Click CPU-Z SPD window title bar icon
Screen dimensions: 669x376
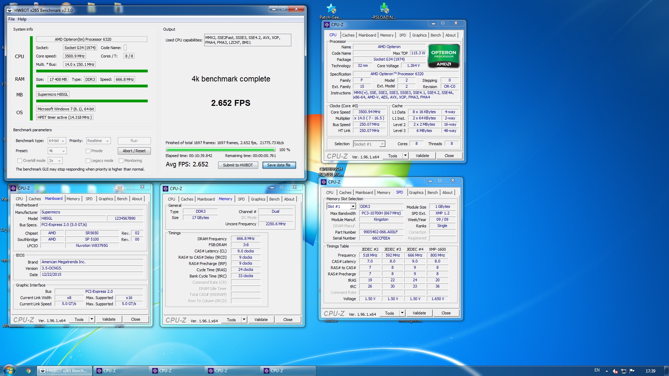(324, 182)
